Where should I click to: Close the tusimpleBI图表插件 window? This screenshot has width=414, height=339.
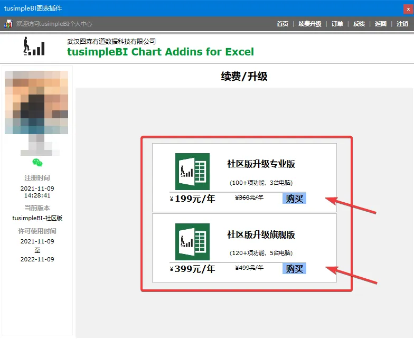click(408, 10)
